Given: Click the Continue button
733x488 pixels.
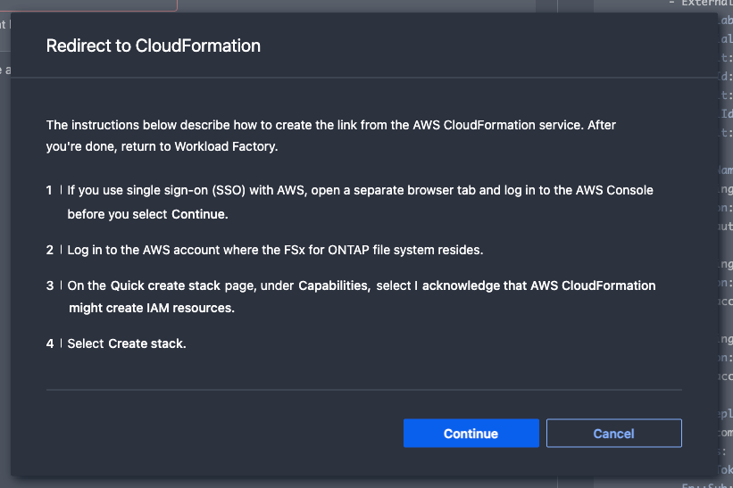Looking at the screenshot, I should pos(471,433).
